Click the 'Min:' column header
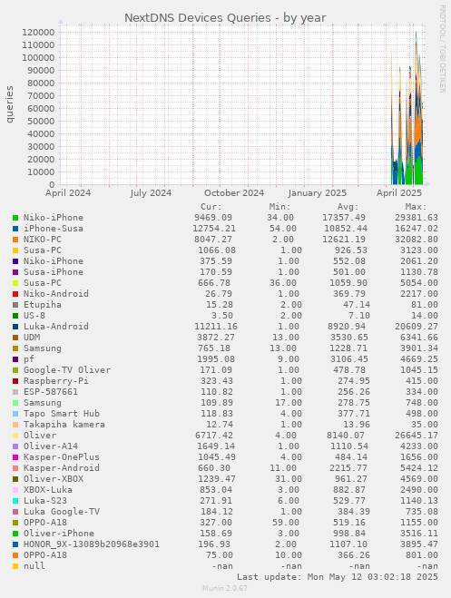The width and height of the screenshot is (451, 598). (x=279, y=207)
